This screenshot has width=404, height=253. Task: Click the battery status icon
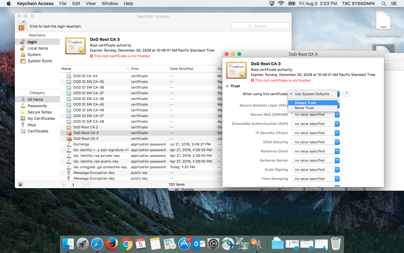(x=292, y=3)
